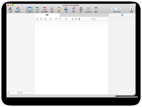The image size is (142, 107).
Task: Toggle the left sidebar pane button
Action: 113,9
